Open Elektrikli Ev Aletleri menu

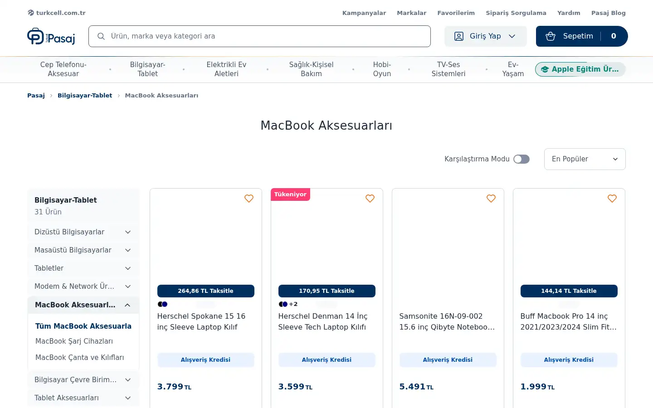pyautogui.click(x=226, y=69)
